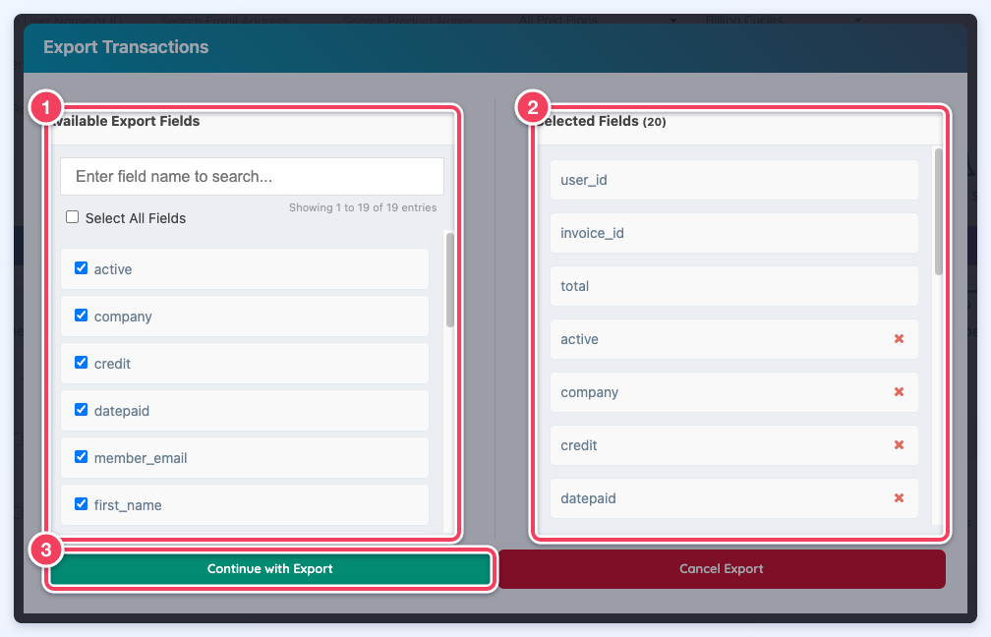Click the active label in Selected Fields

580,339
